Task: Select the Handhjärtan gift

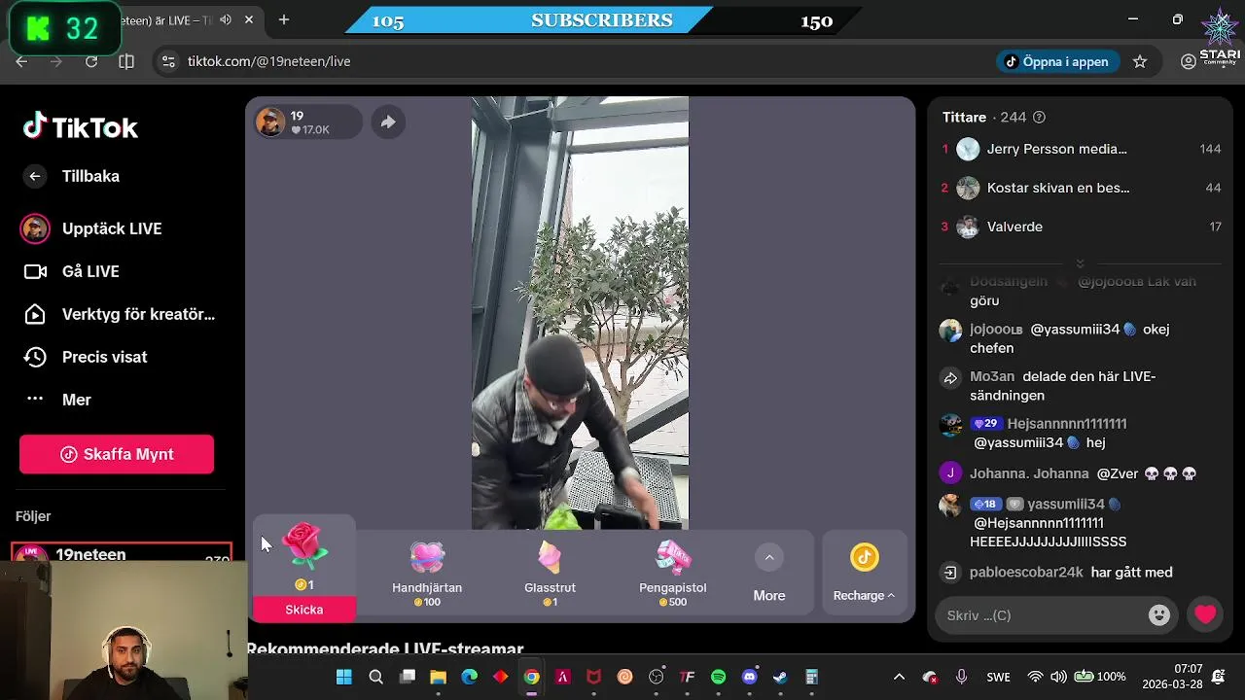Action: point(427,574)
